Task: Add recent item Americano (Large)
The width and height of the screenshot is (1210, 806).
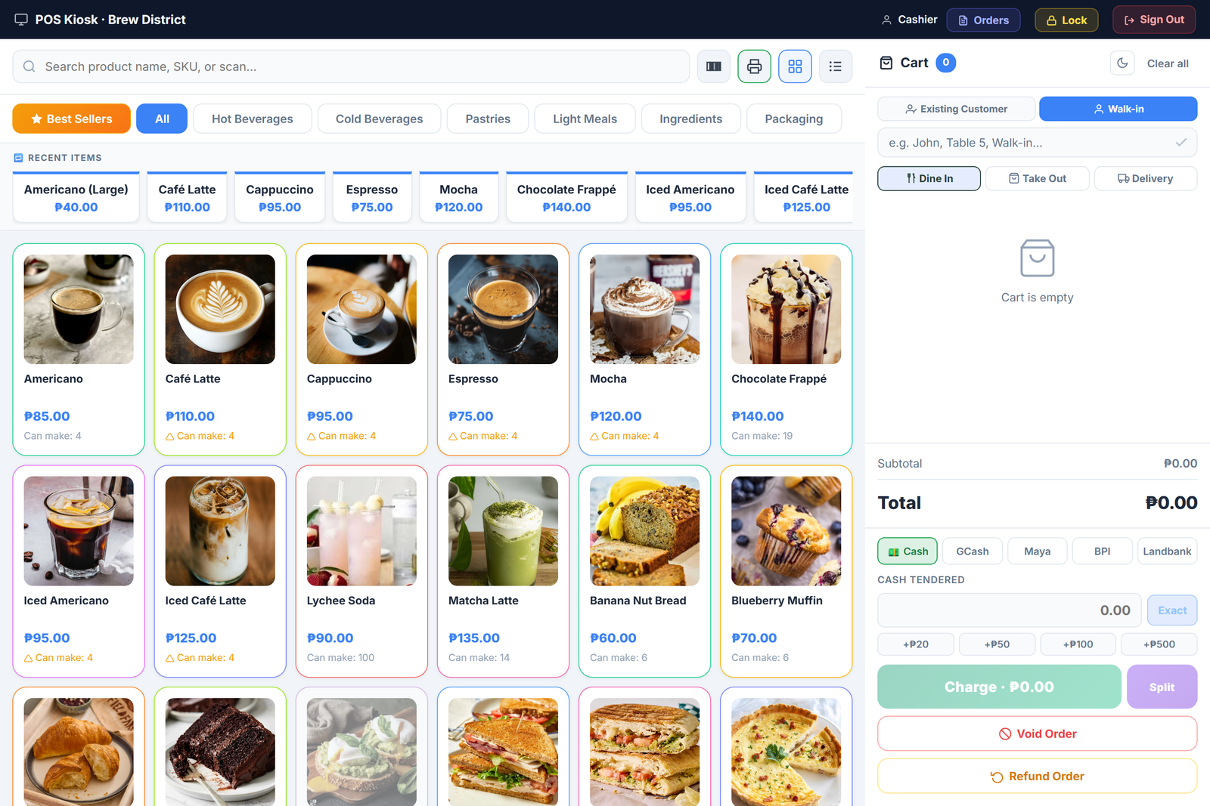Action: pyautogui.click(x=76, y=198)
